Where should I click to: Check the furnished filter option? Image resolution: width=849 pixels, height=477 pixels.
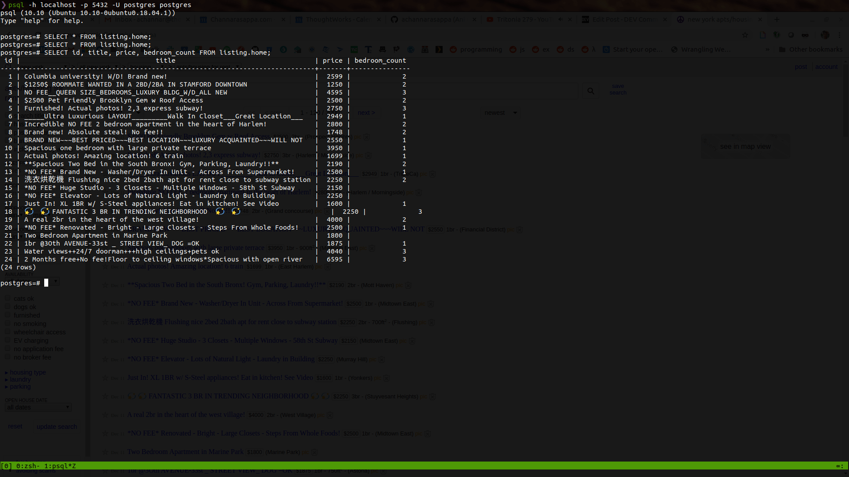(x=8, y=315)
